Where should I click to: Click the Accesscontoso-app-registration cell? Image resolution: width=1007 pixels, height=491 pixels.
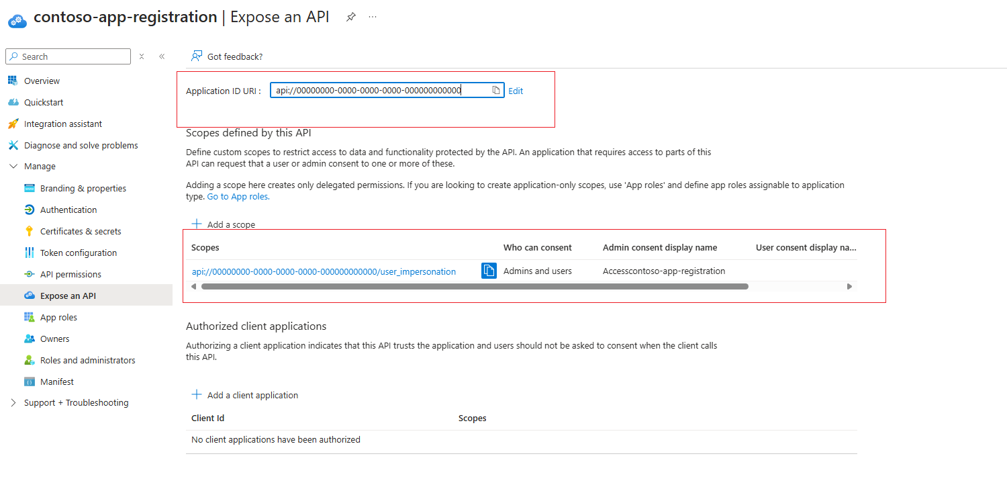coord(664,271)
